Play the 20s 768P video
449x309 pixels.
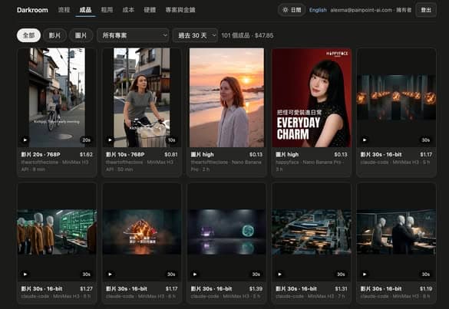[x=25, y=140]
